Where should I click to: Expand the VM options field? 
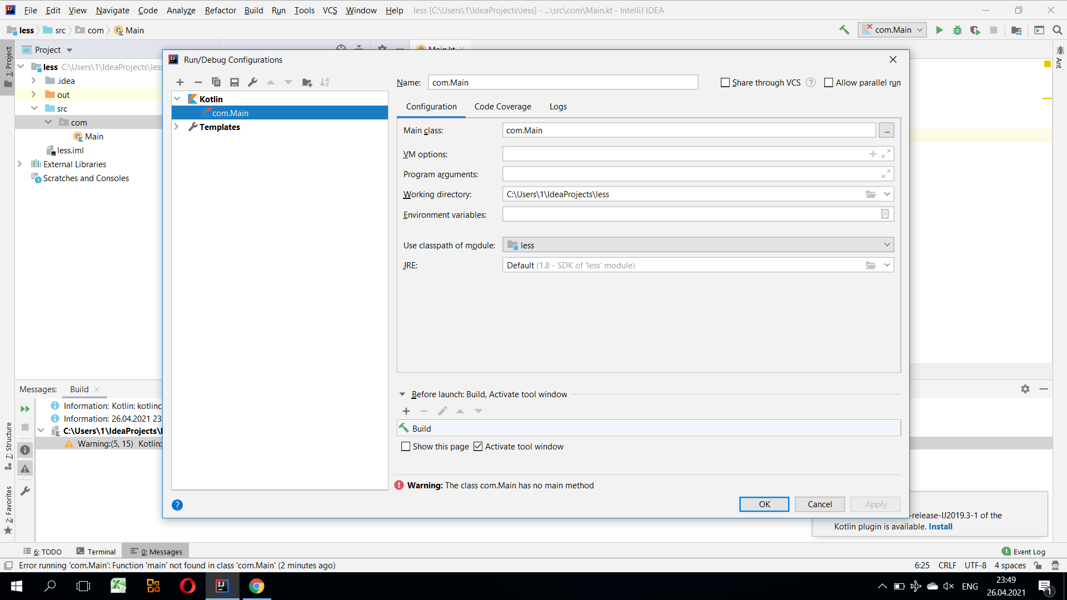point(886,154)
